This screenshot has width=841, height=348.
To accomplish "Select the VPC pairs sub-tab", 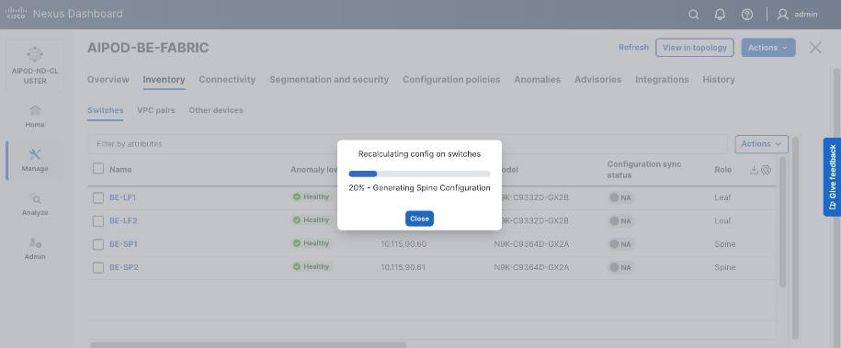I will (x=156, y=110).
